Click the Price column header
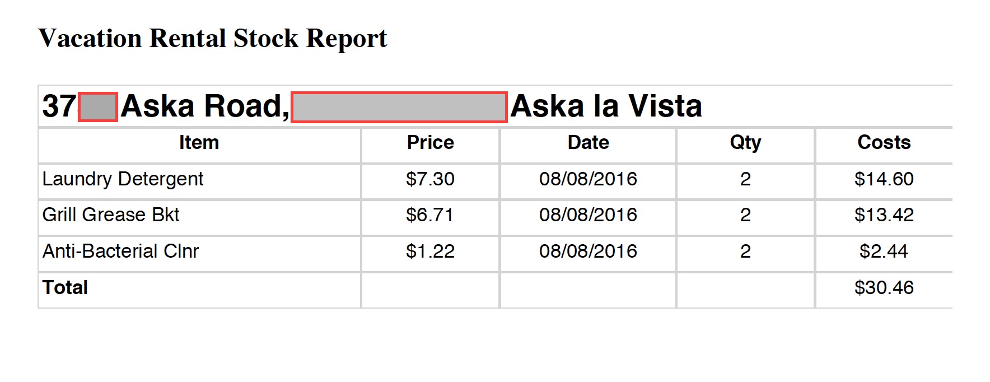The height and width of the screenshot is (382, 990). click(x=430, y=143)
